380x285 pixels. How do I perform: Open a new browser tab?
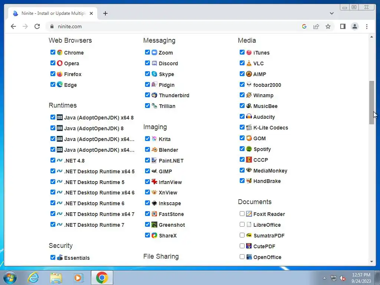tap(105, 13)
